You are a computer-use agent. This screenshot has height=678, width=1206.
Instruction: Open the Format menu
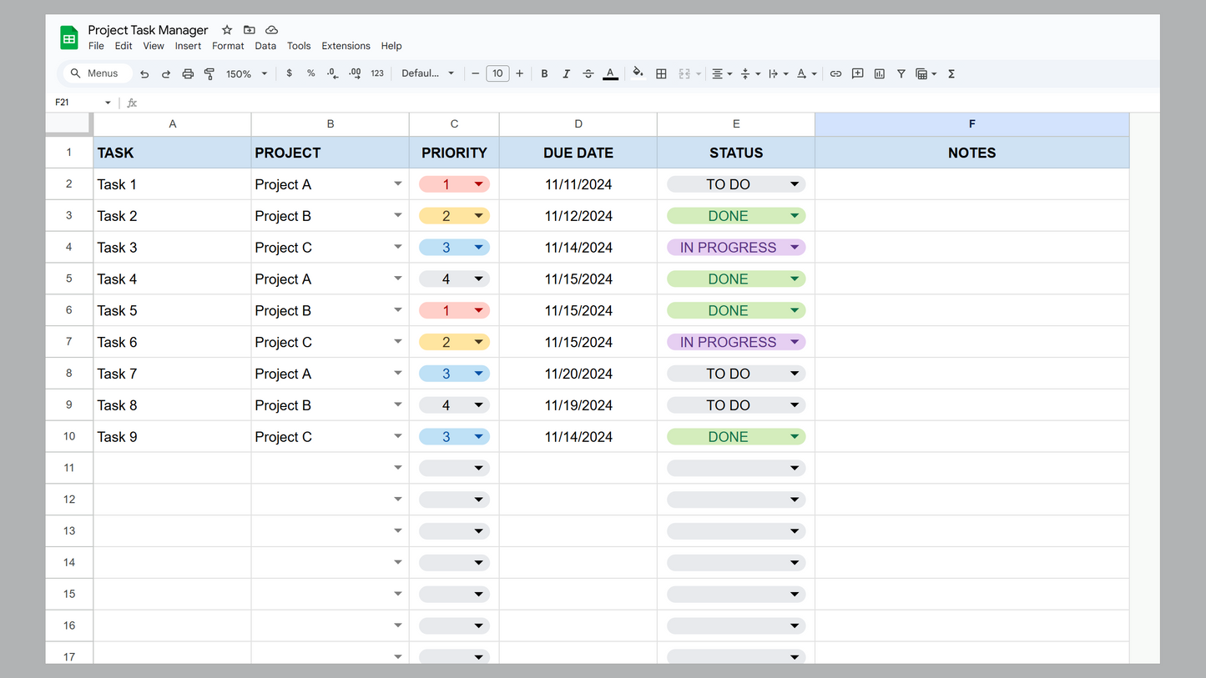pyautogui.click(x=228, y=46)
